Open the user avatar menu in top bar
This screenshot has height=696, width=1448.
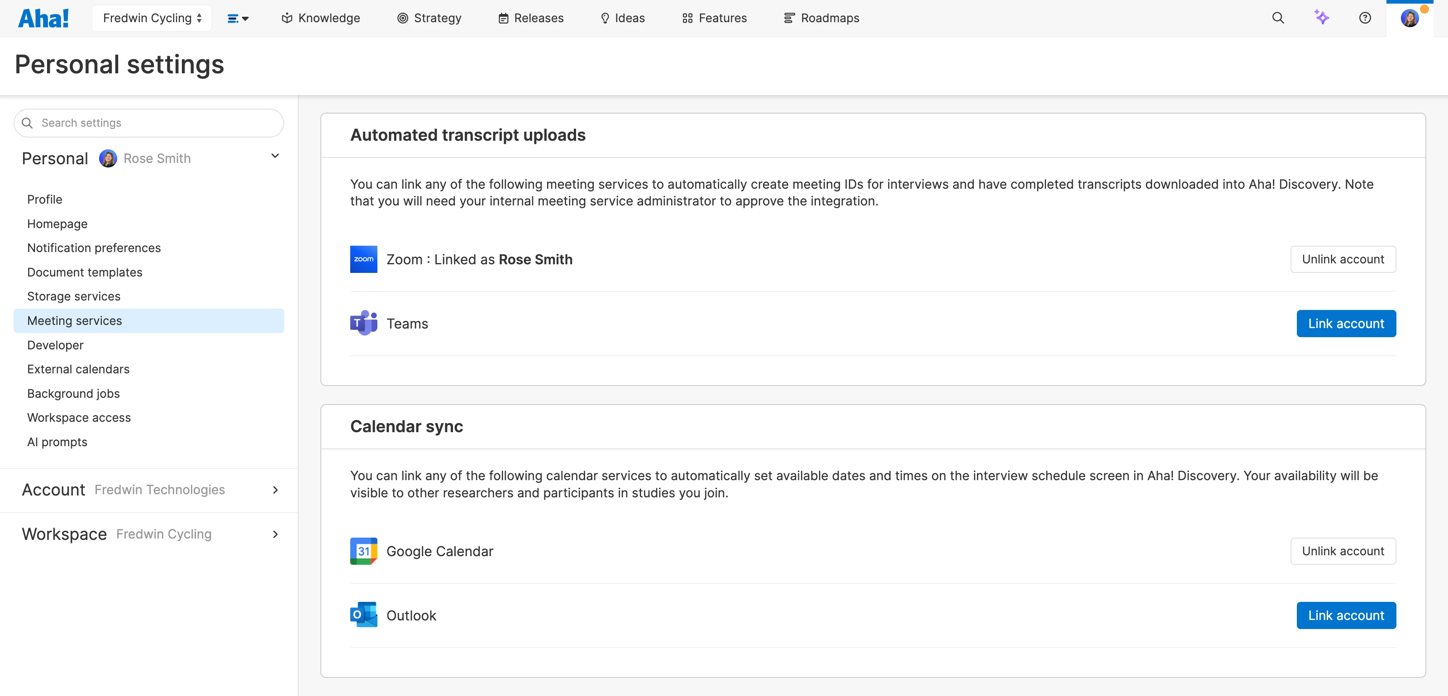pyautogui.click(x=1409, y=18)
